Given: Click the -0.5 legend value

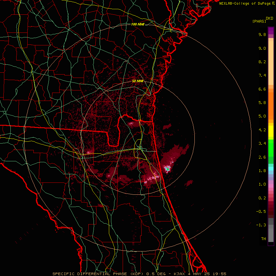Looking at the screenshot, I should [261, 212].
